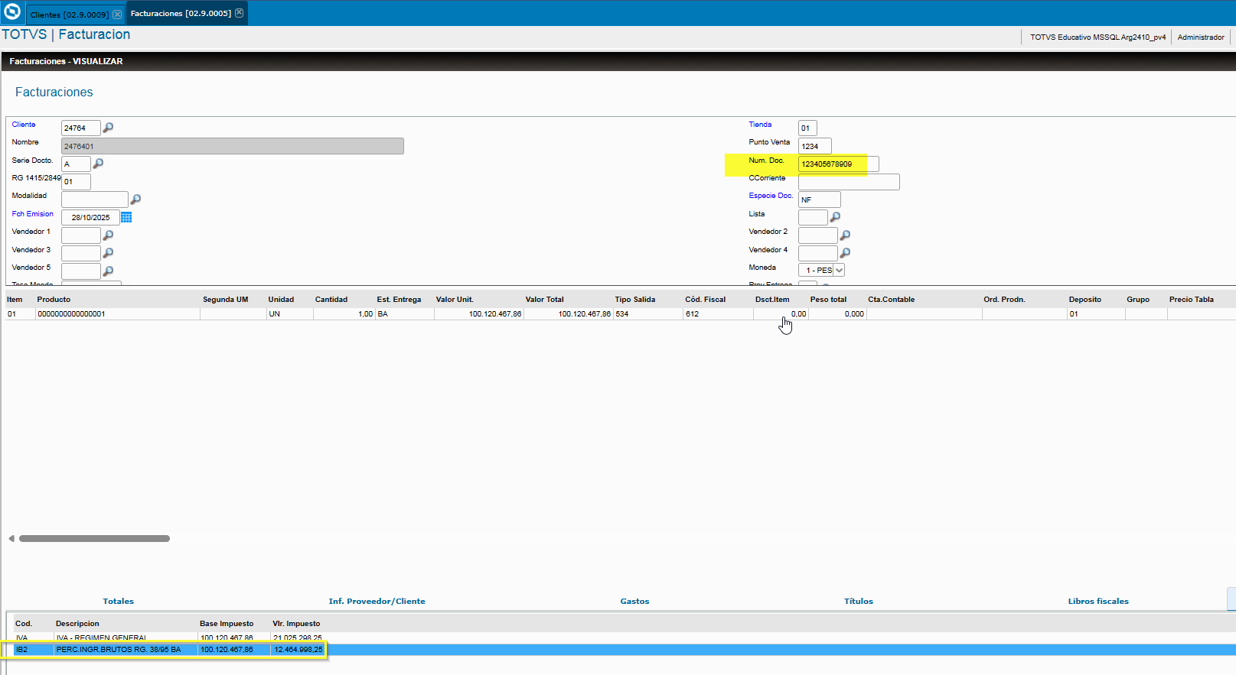The height and width of the screenshot is (675, 1236).
Task: Open the Vendedor 4 lookup magnifier
Action: (x=845, y=253)
